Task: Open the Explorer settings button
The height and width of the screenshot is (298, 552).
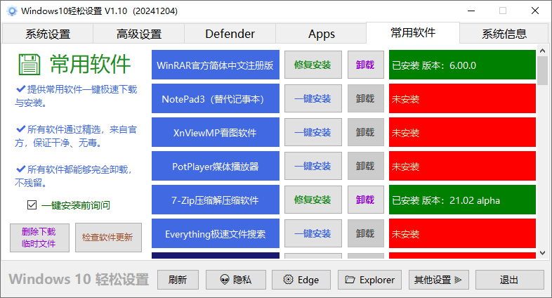Action: [369, 280]
